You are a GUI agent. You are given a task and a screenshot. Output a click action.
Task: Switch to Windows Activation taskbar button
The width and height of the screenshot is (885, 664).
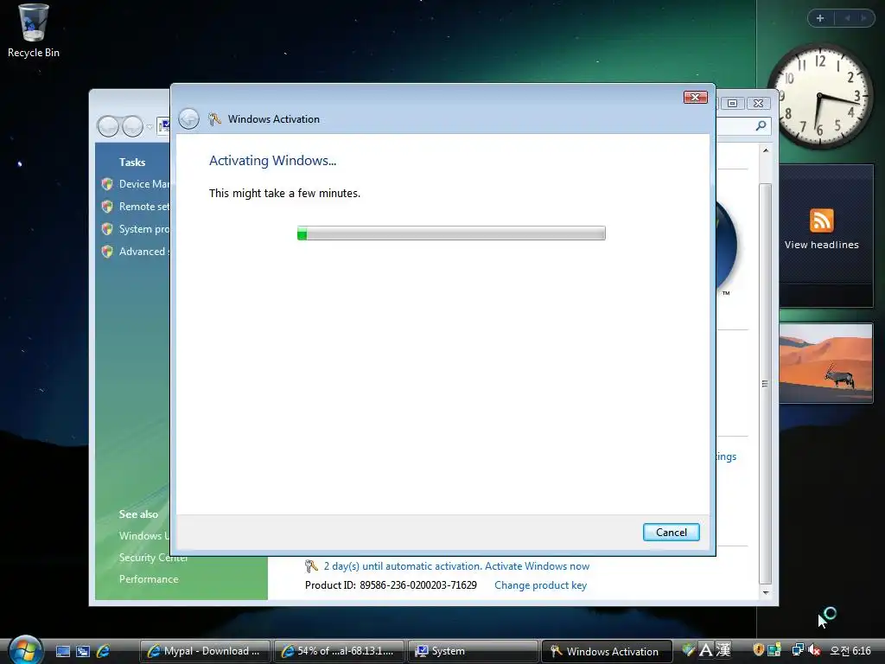point(607,651)
